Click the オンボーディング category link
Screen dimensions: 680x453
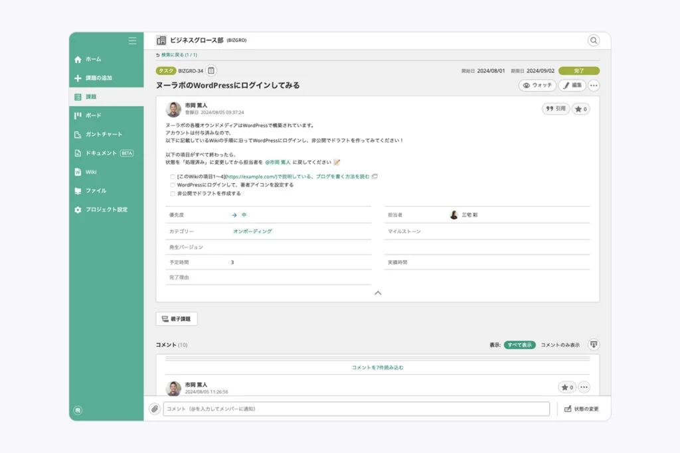click(252, 231)
